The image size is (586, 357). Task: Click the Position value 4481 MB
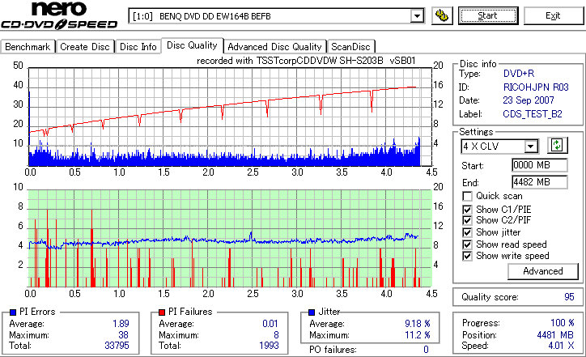click(555, 334)
